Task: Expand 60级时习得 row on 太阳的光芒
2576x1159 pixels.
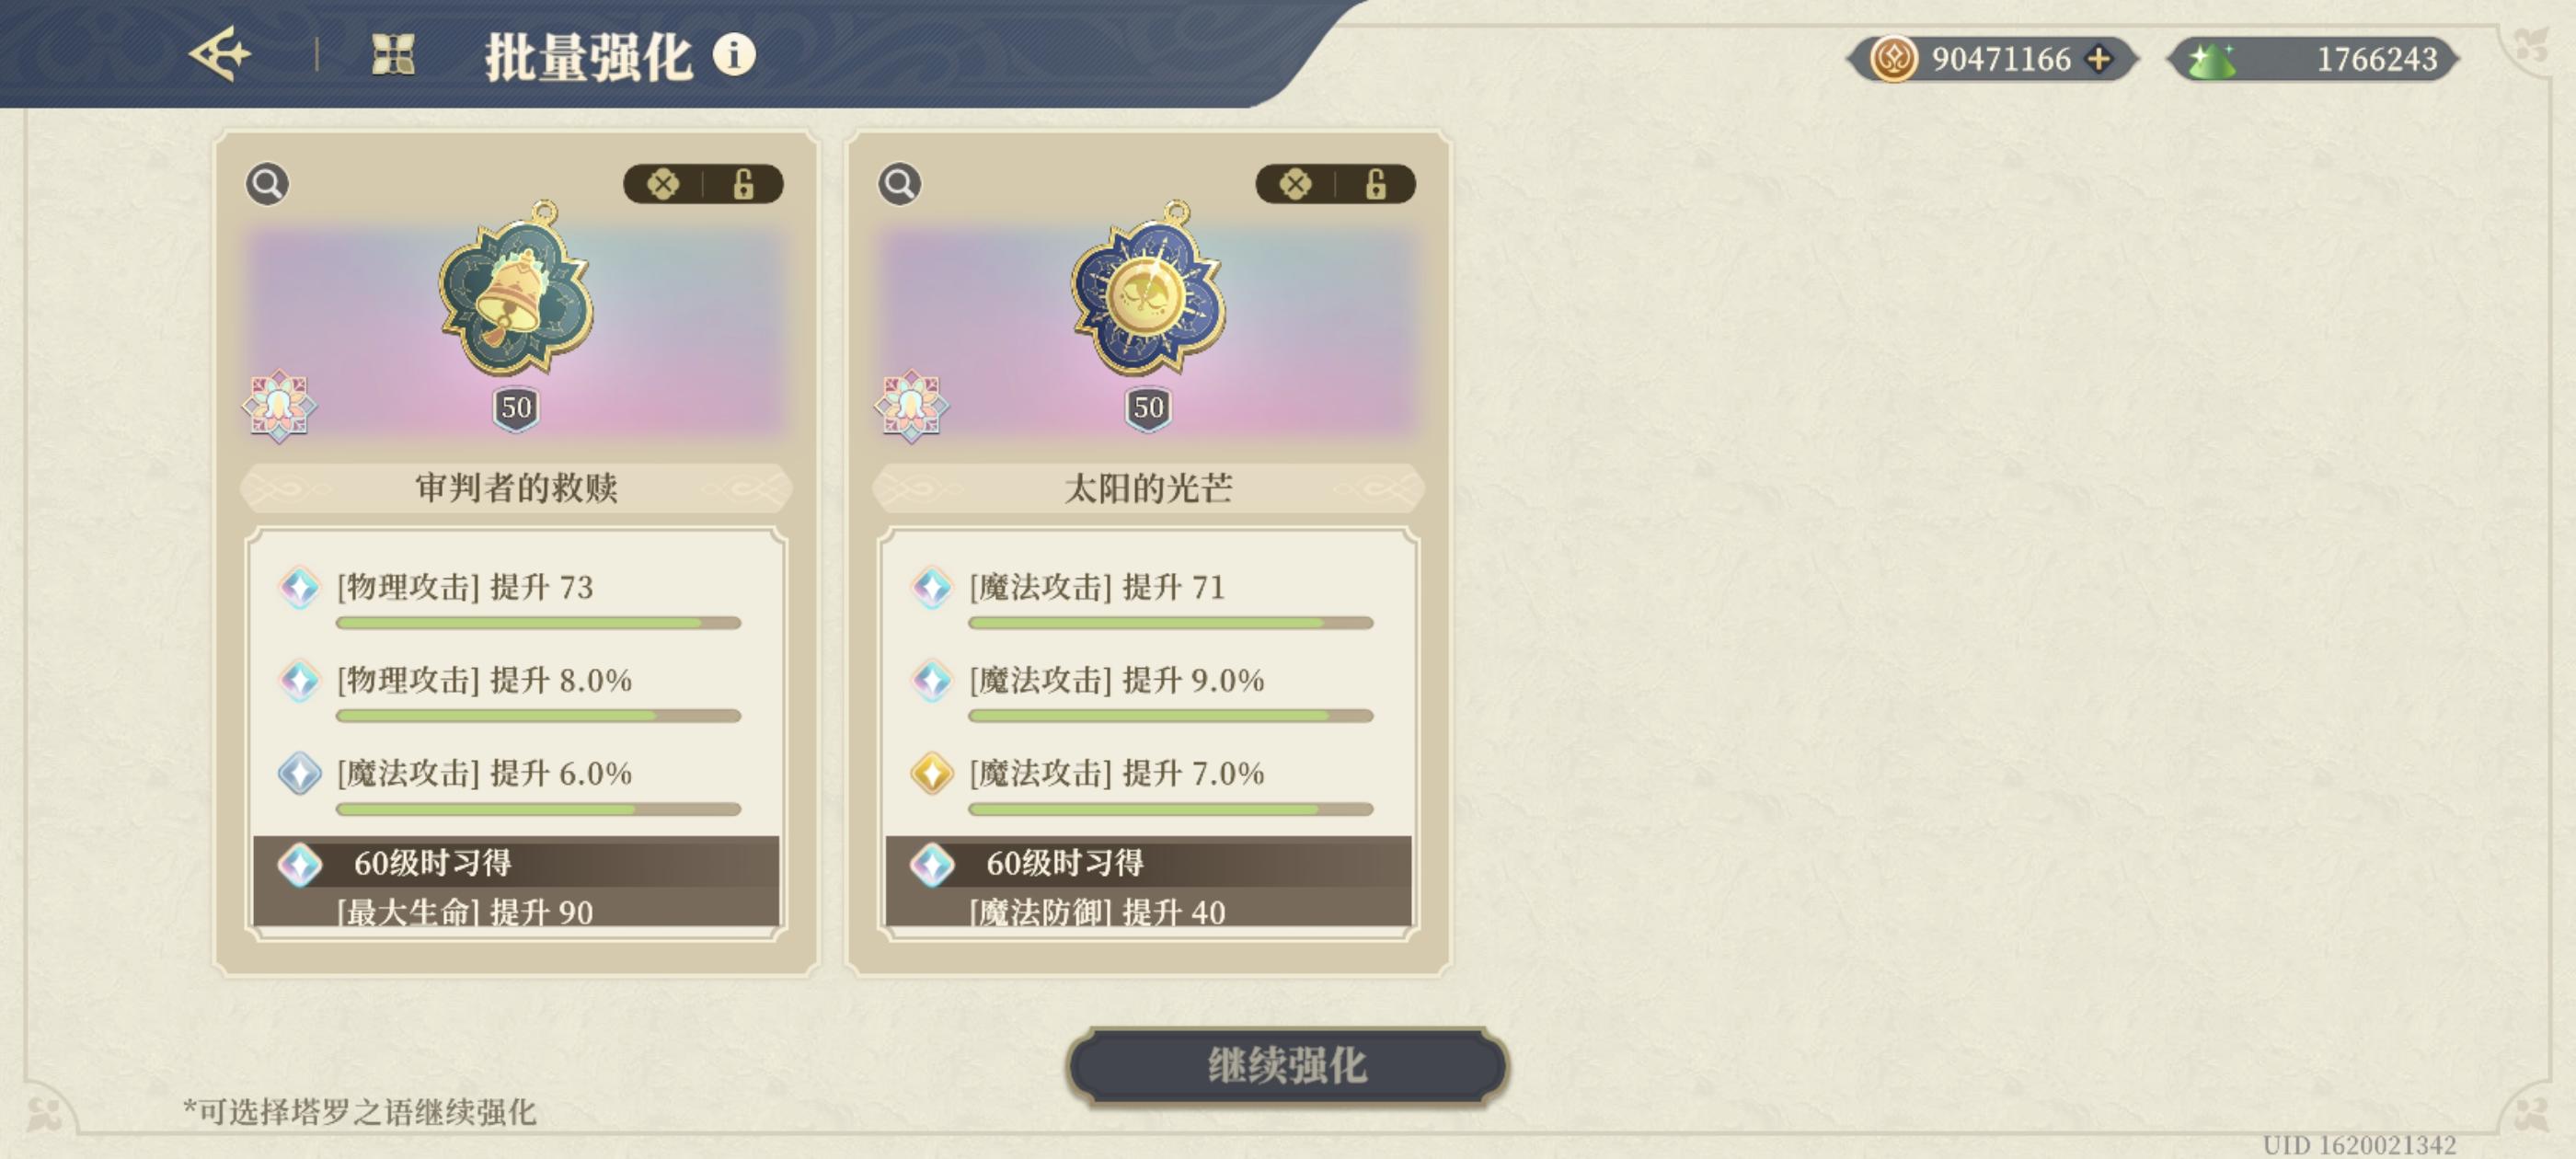Action: click(1148, 863)
